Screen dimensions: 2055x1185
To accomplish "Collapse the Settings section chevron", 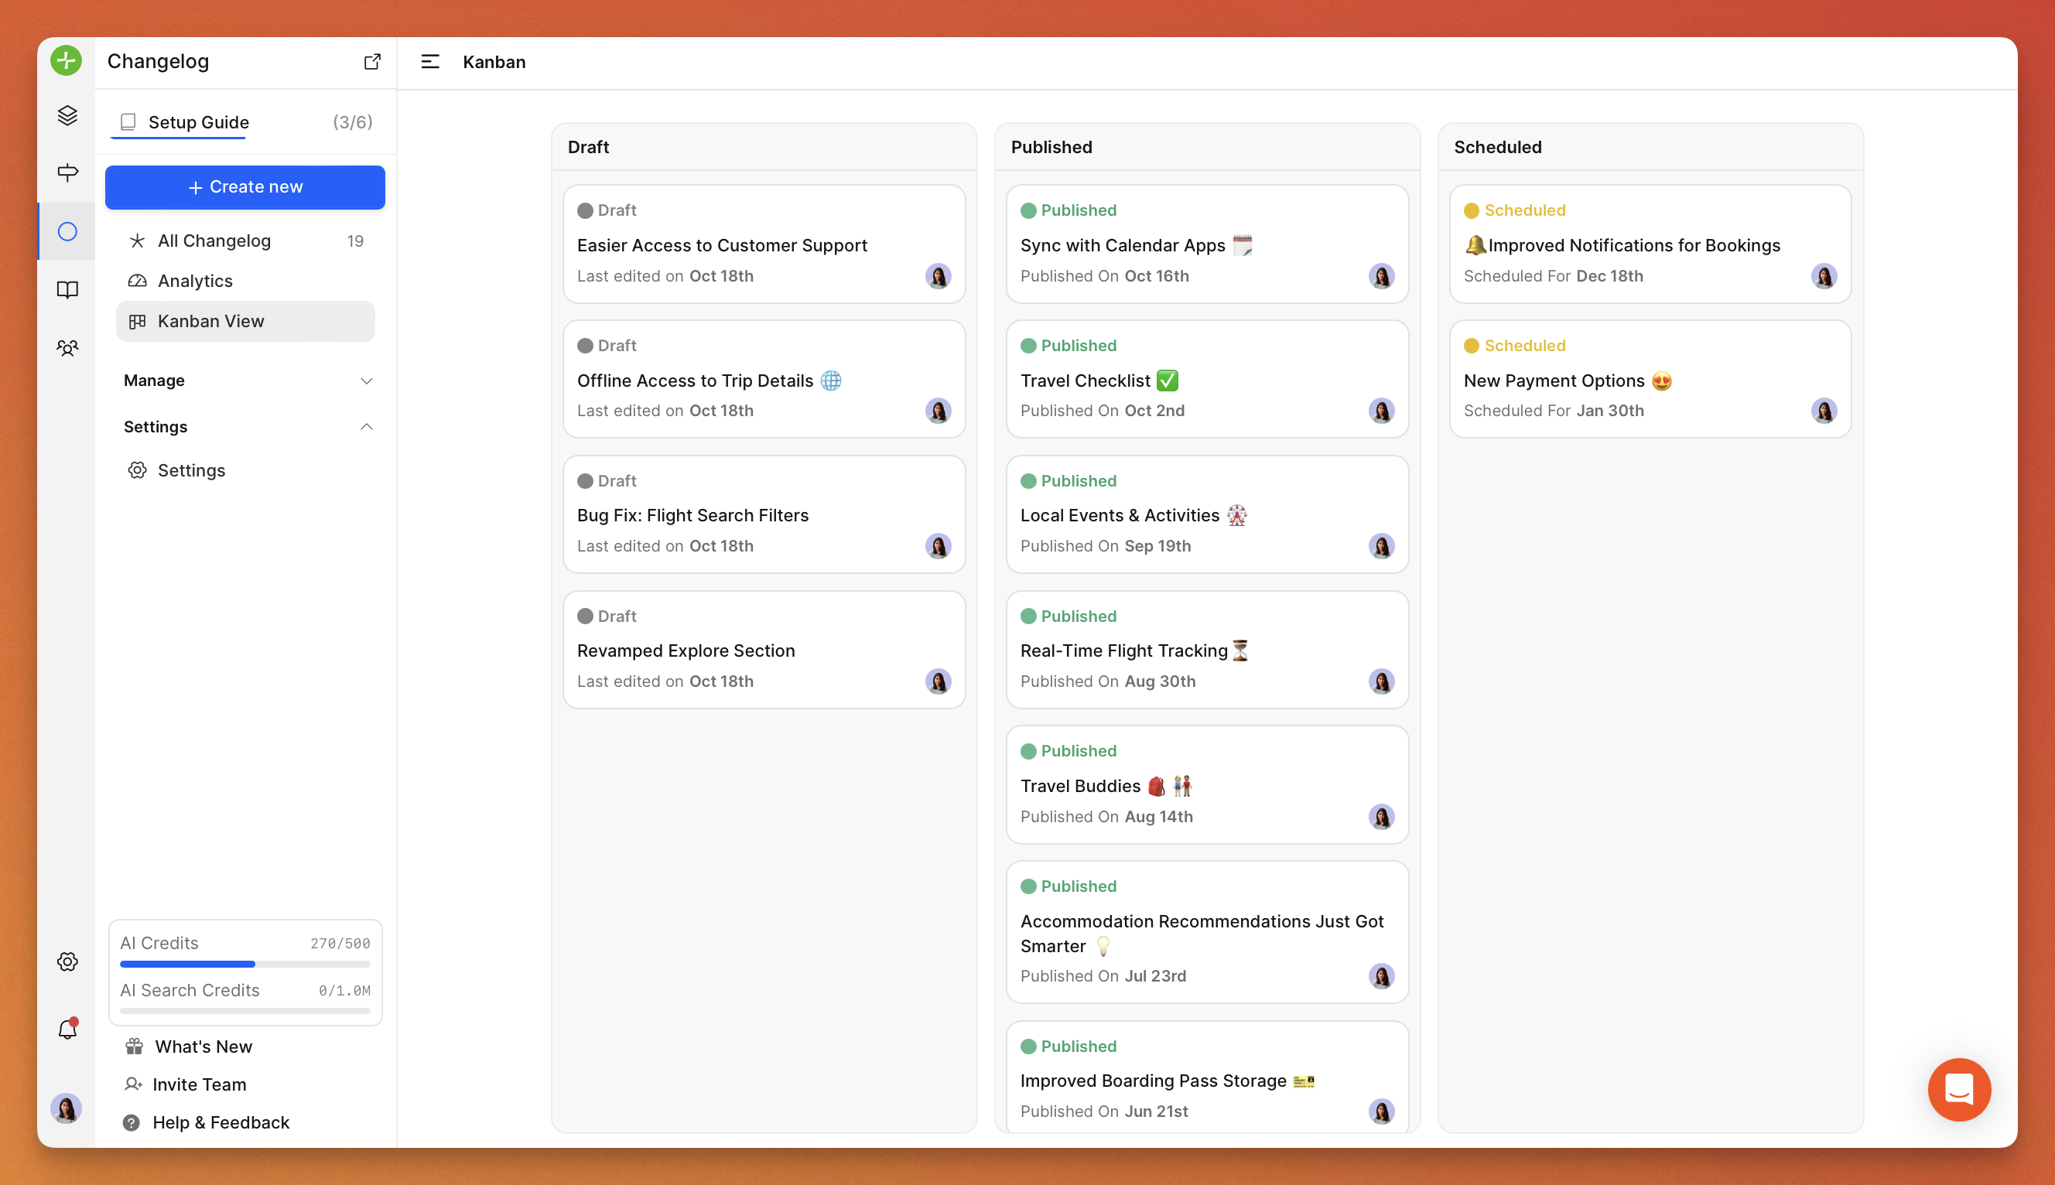I will tap(366, 426).
